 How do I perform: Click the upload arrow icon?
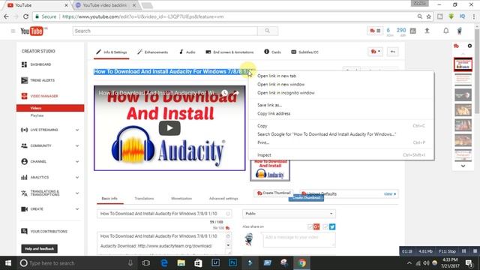coord(427,31)
